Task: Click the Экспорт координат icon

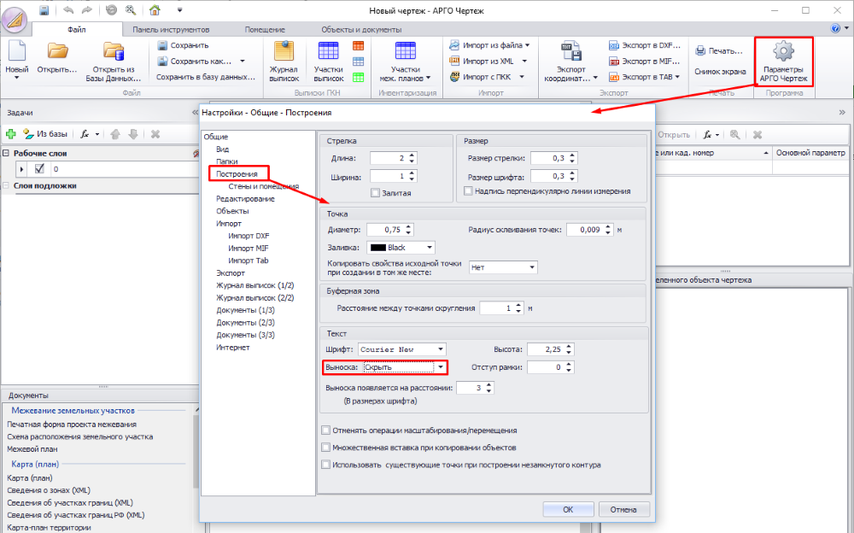Action: pos(570,51)
